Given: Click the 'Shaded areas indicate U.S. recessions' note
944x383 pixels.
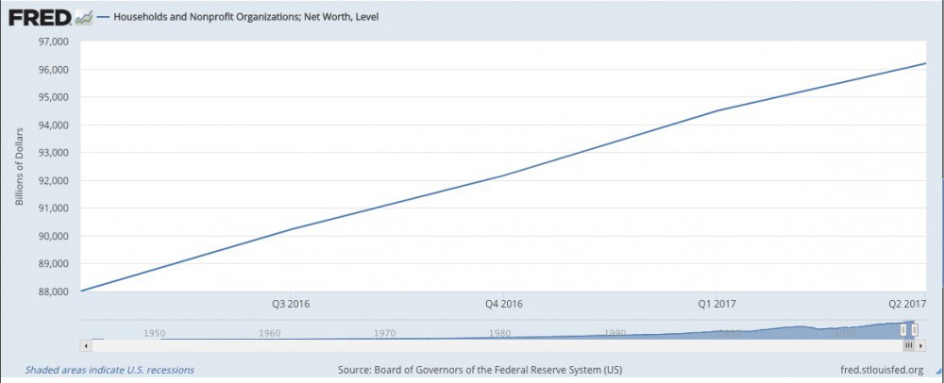Looking at the screenshot, I should click(110, 370).
